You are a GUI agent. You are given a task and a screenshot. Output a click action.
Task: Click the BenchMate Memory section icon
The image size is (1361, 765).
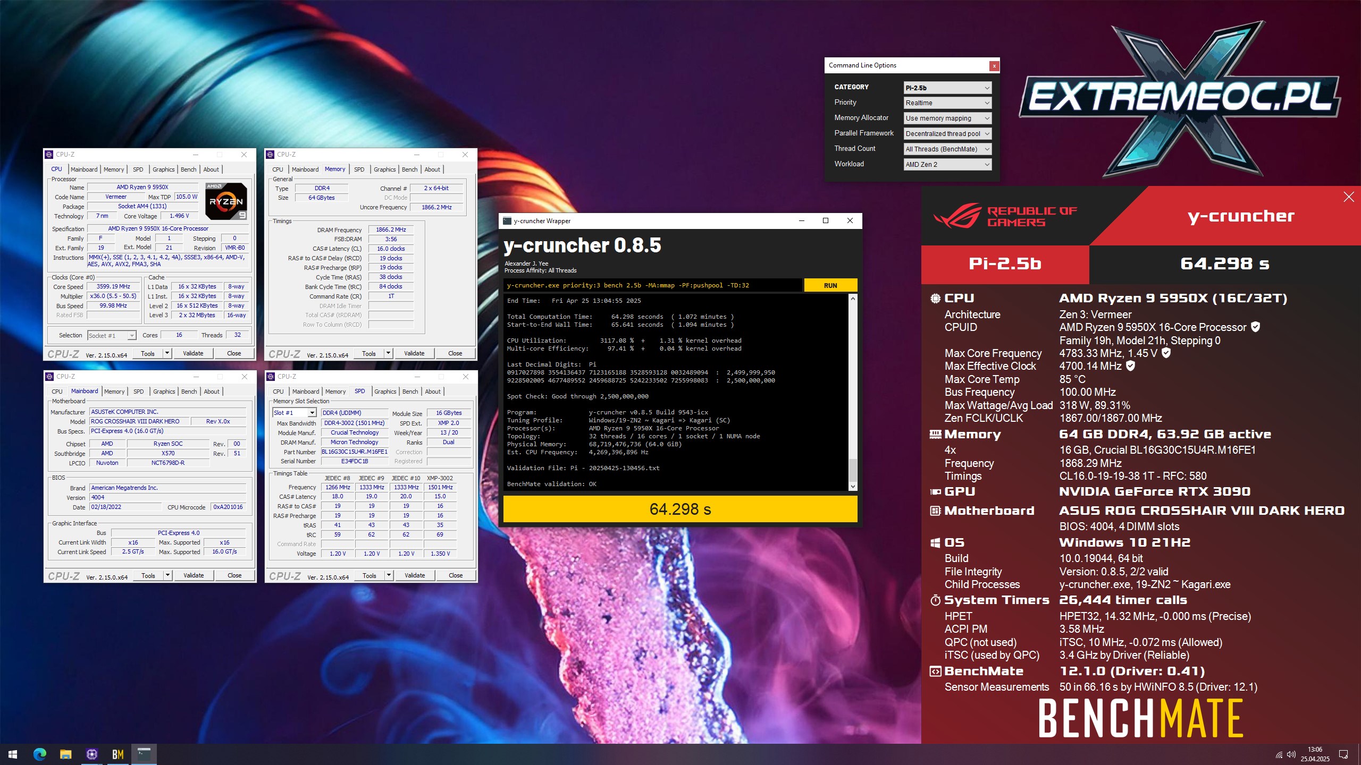click(x=935, y=435)
